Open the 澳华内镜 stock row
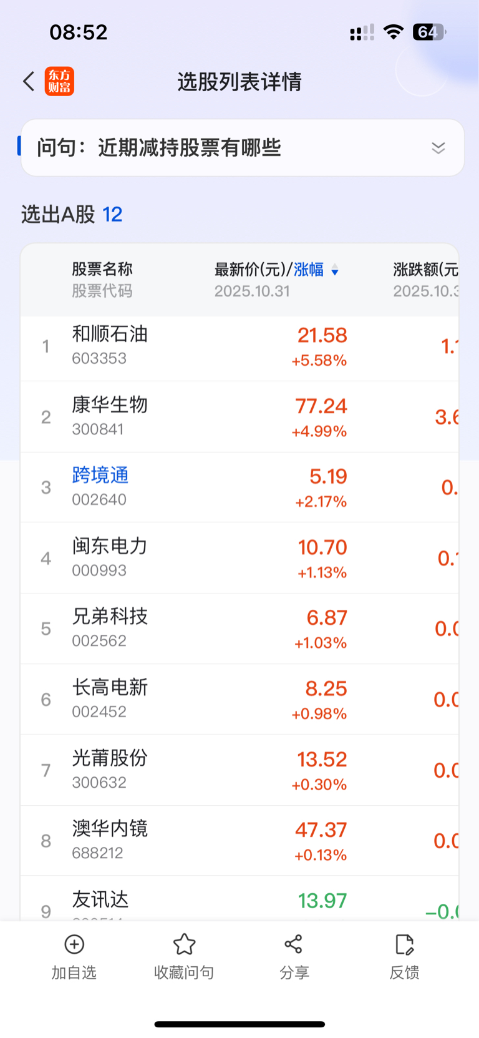Viewport: 479px width, 1038px height. 239,841
